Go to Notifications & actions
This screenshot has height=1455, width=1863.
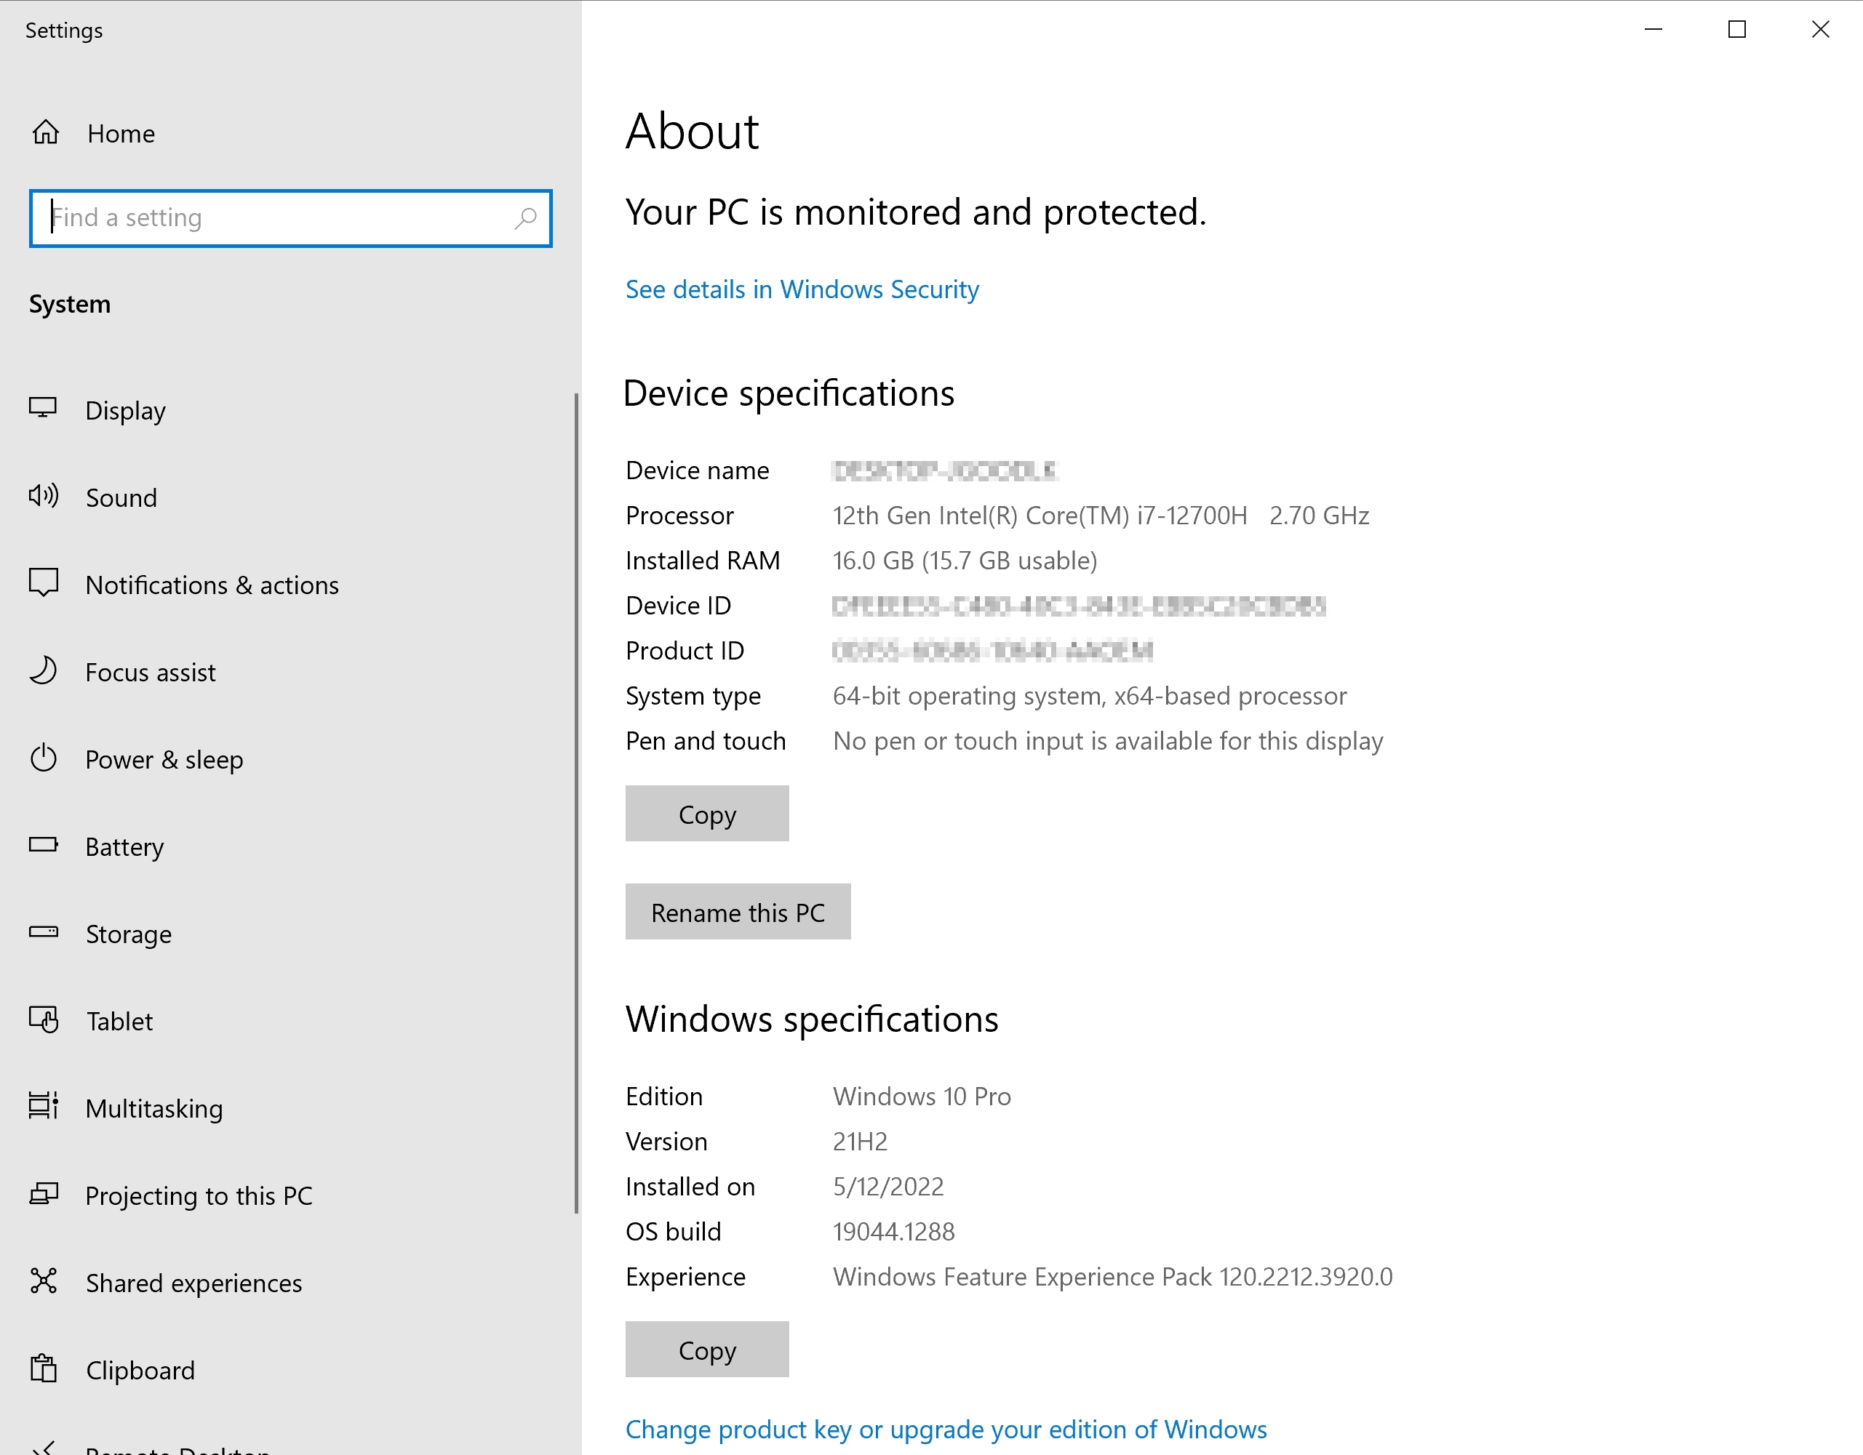(x=212, y=585)
